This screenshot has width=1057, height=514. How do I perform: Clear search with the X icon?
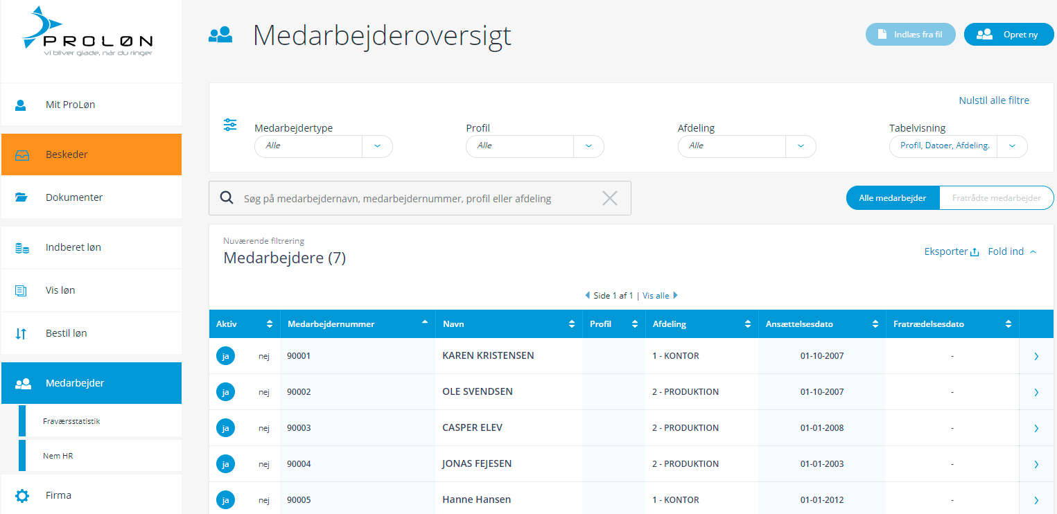coord(609,199)
